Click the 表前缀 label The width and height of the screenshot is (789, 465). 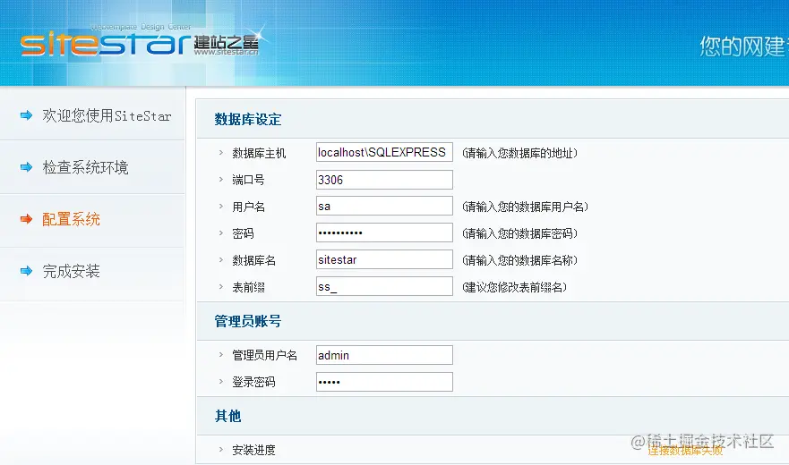point(248,287)
